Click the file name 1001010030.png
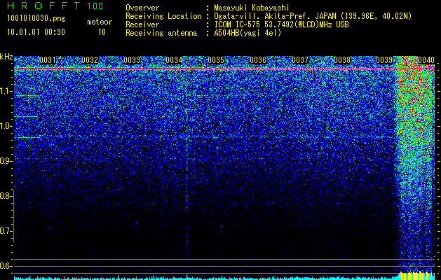Image resolution: width=441 pixels, height=280 pixels. 36,19
